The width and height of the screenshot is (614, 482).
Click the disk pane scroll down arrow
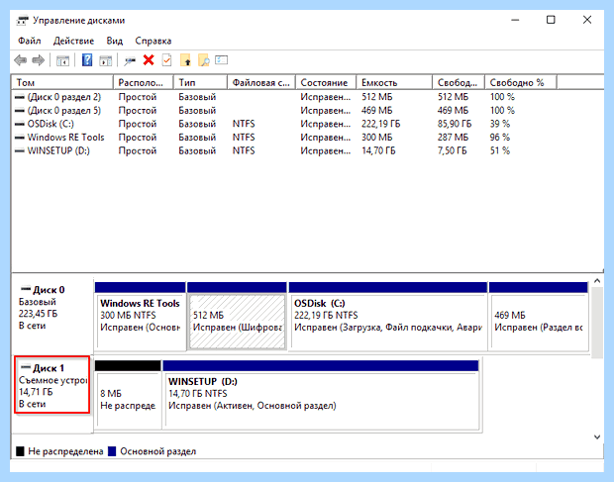(597, 437)
